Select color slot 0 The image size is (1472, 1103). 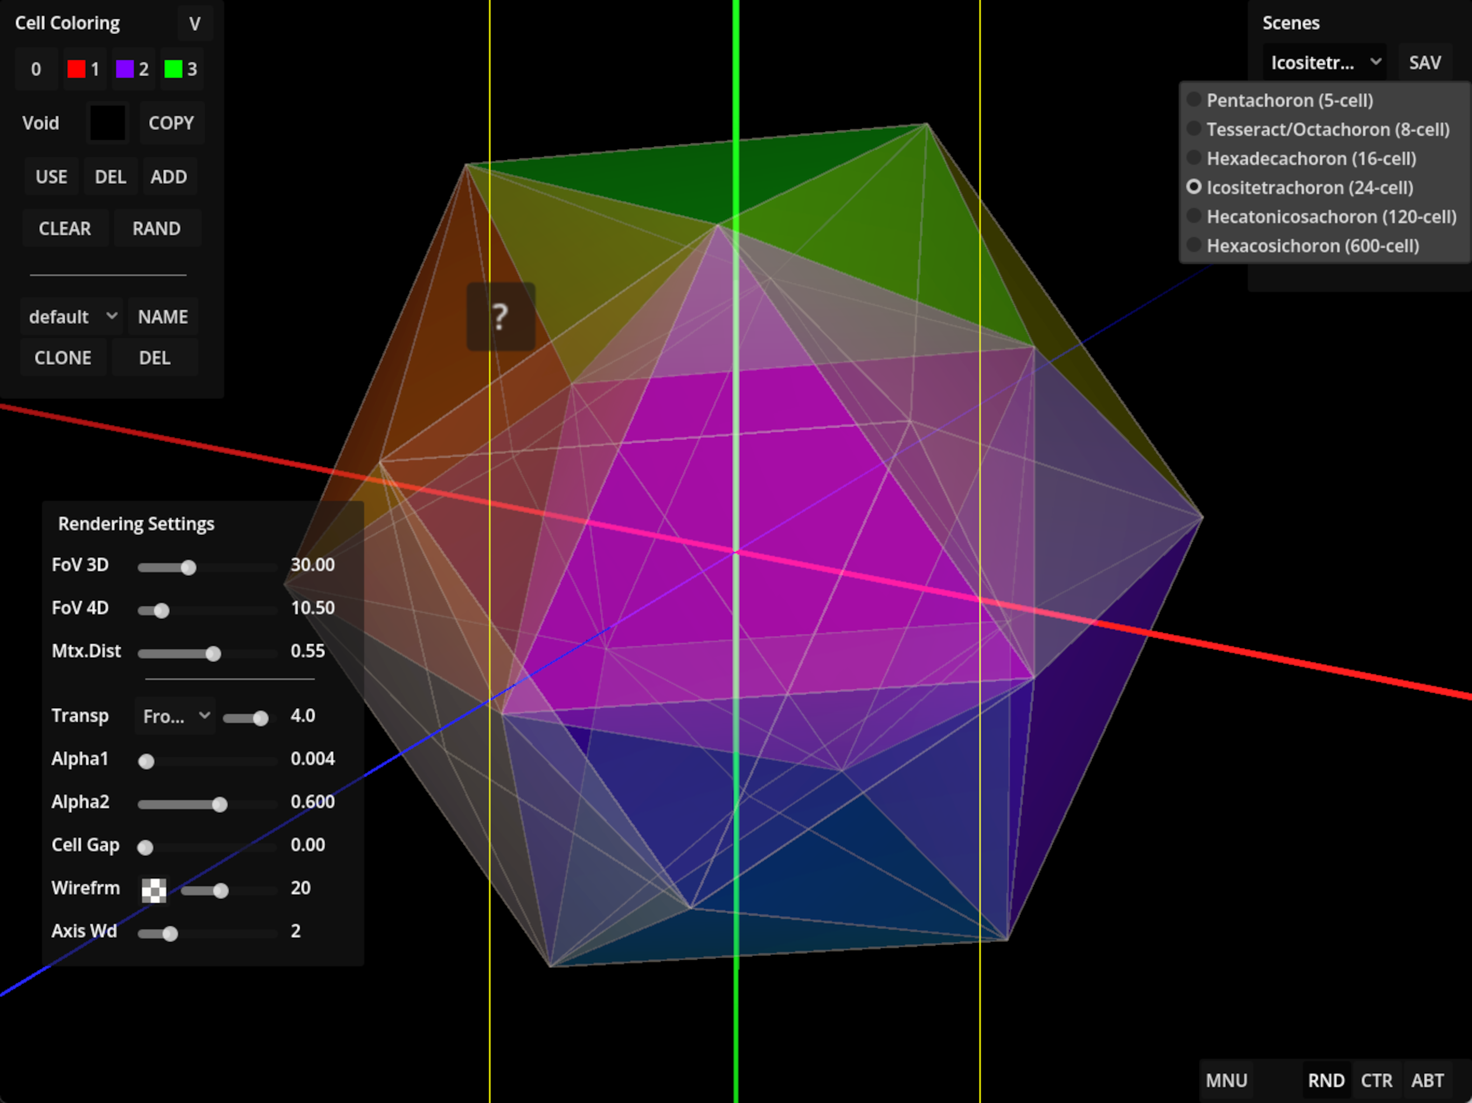[36, 69]
